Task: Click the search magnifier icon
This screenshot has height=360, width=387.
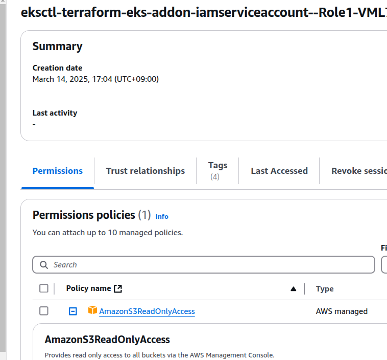Action: 44,265
